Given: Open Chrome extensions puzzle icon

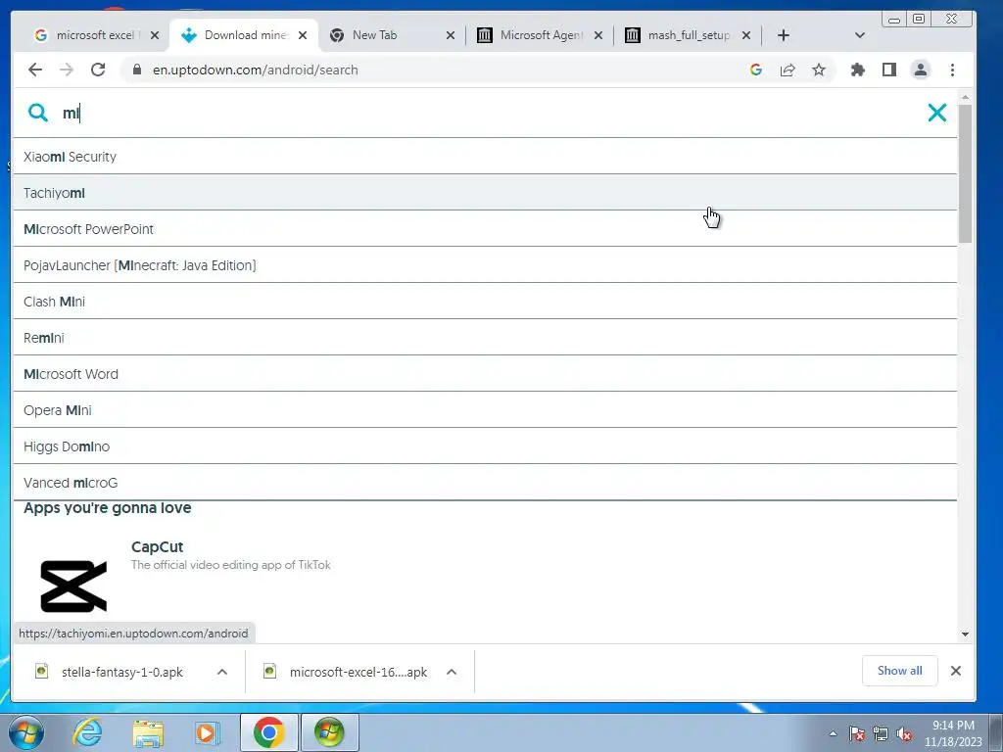Looking at the screenshot, I should pyautogui.click(x=858, y=70).
